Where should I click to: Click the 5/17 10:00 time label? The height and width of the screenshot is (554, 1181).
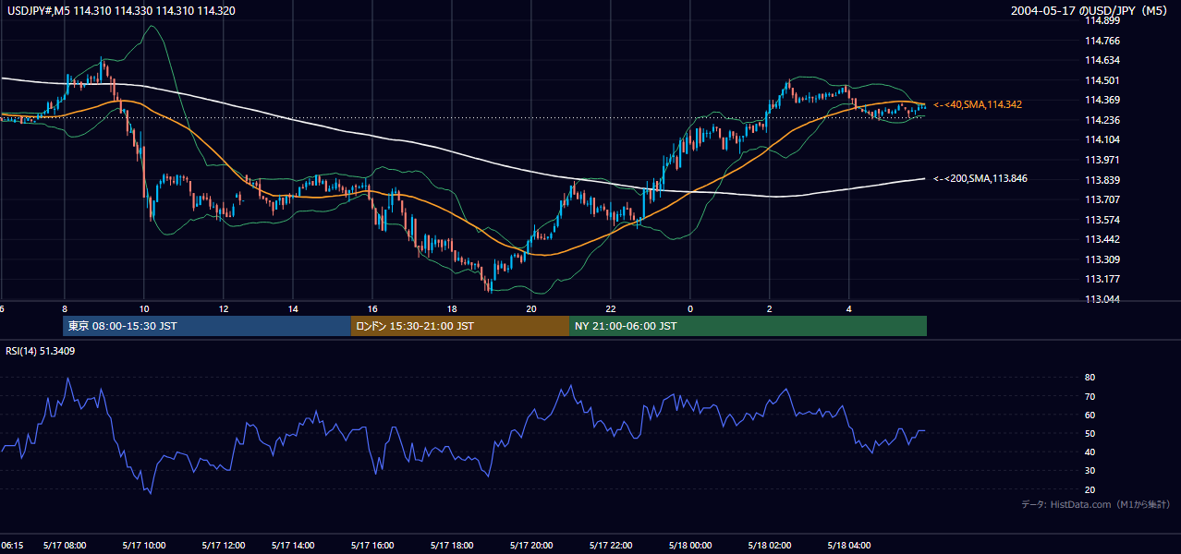click(x=144, y=546)
